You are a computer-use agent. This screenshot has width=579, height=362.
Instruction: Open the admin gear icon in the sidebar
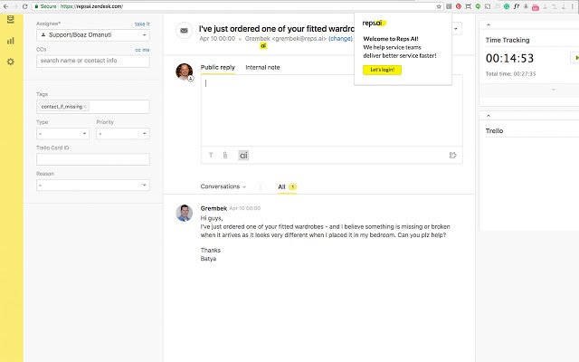[11, 62]
